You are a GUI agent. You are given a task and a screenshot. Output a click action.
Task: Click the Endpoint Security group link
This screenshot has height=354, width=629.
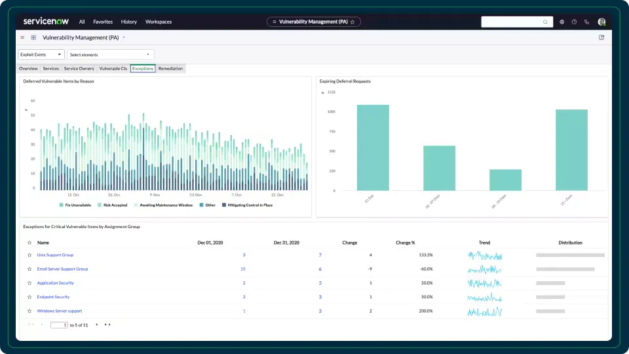click(53, 297)
